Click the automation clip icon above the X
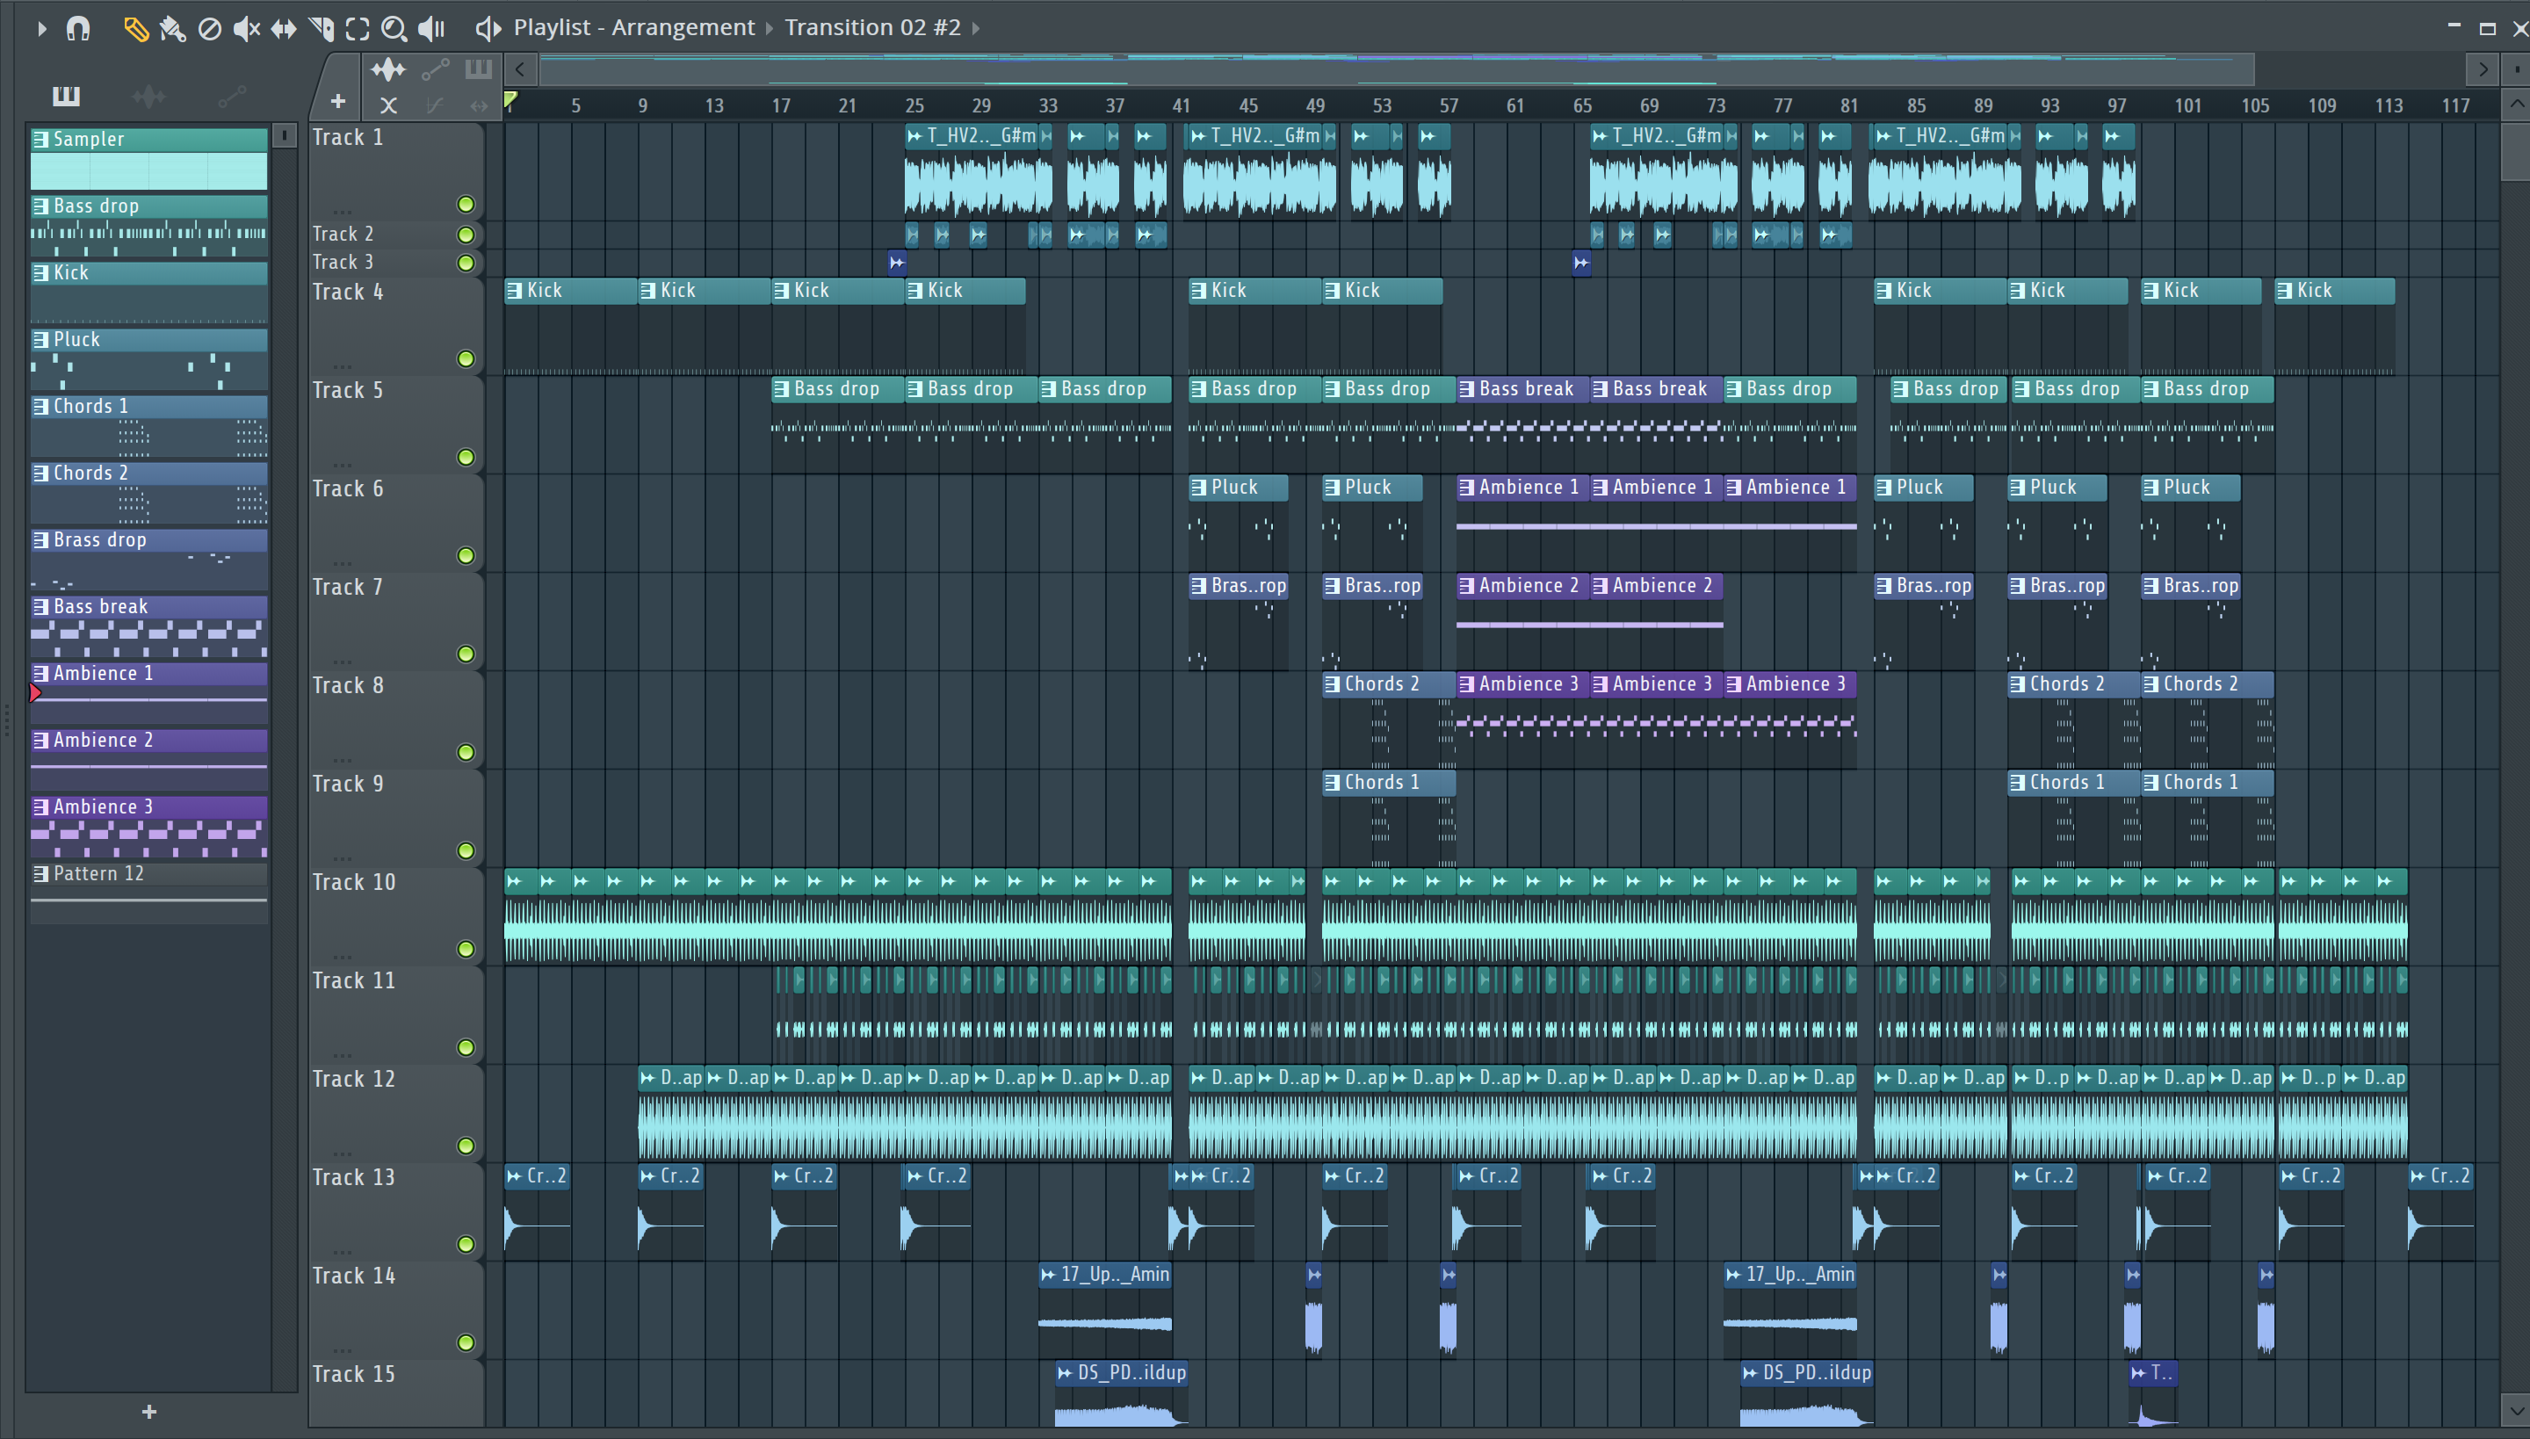The image size is (2530, 1439). coord(435,69)
